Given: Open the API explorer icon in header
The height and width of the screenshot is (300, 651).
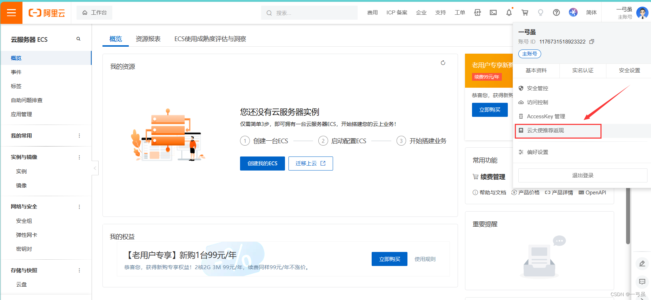Looking at the screenshot, I should tap(477, 13).
